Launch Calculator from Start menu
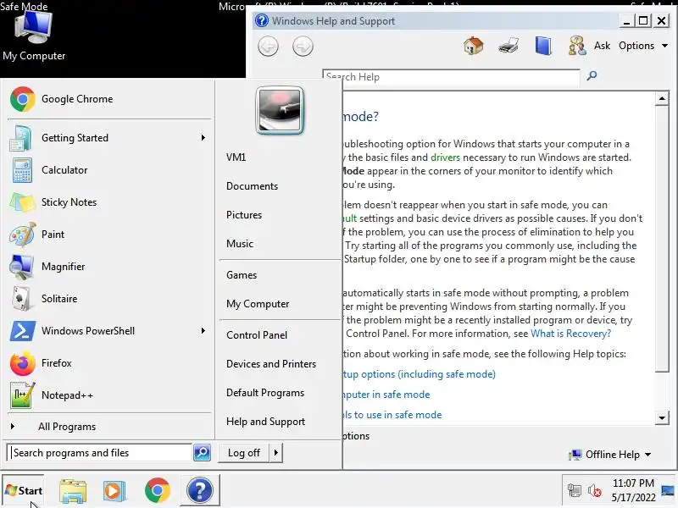This screenshot has width=678, height=508. pyautogui.click(x=108, y=170)
